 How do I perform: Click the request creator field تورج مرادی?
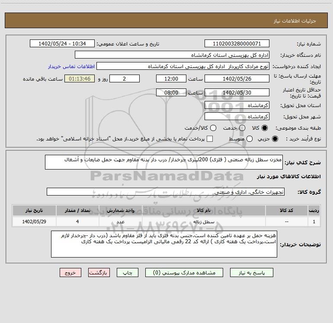point(183,66)
